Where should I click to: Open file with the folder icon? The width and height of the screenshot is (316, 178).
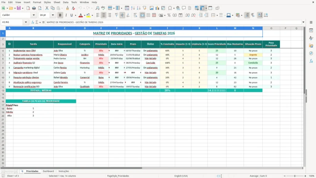11,8
